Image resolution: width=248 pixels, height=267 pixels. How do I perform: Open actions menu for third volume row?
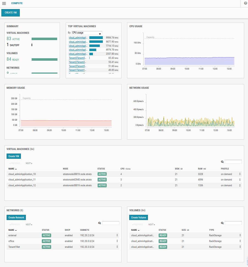pos(240,247)
